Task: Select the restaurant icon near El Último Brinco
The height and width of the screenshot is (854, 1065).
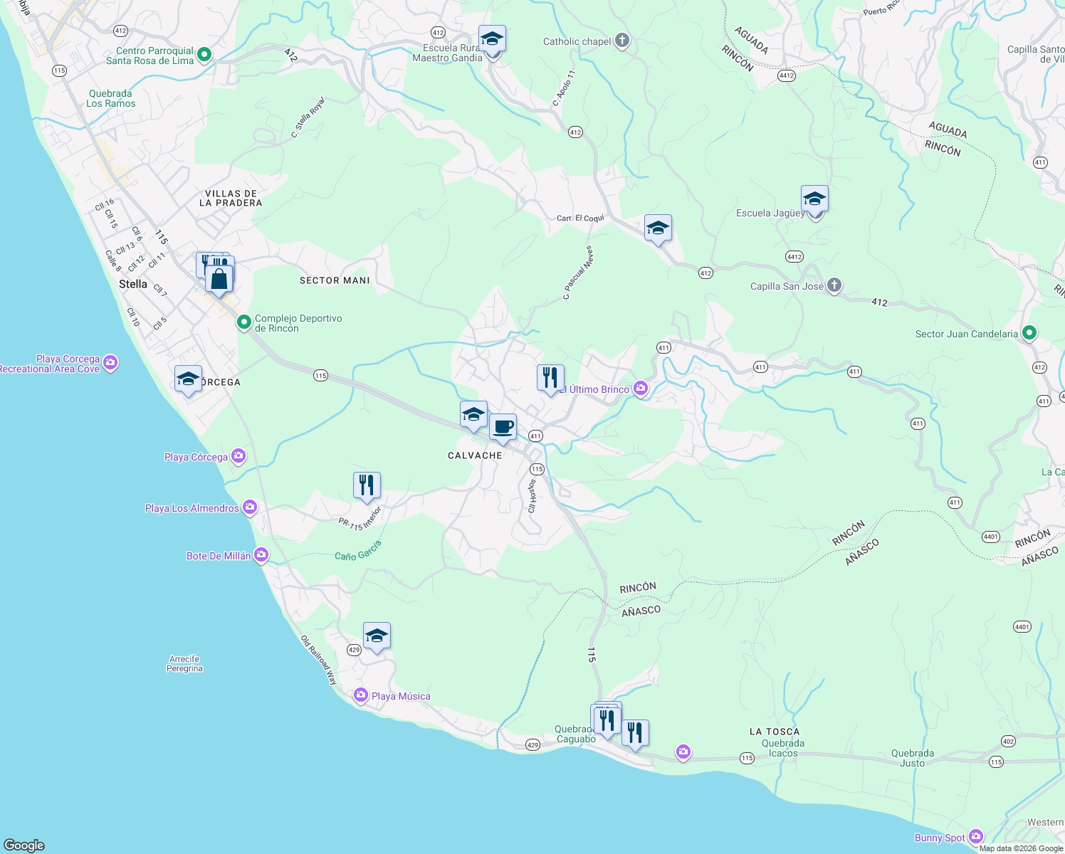Action: [x=549, y=377]
